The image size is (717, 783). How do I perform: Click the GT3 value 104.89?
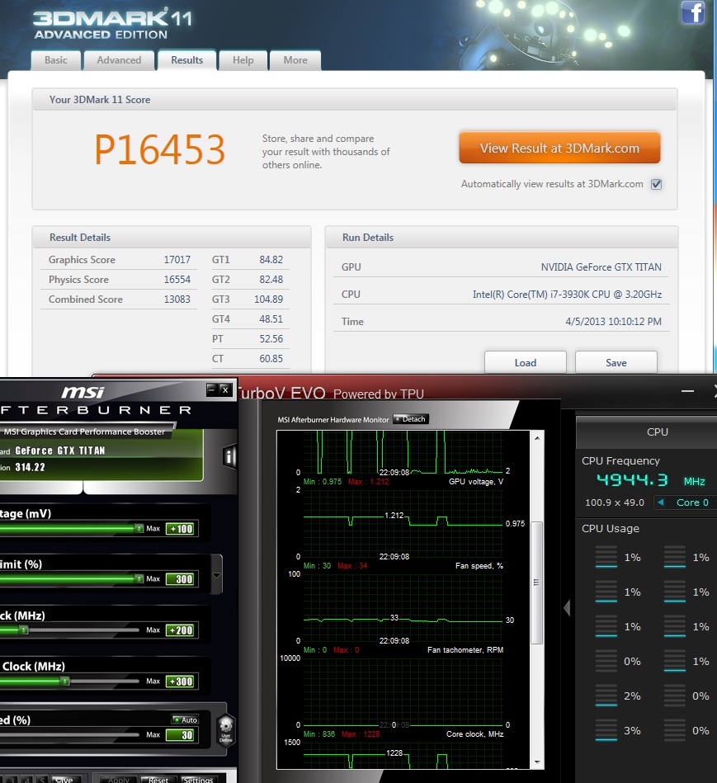click(x=269, y=300)
